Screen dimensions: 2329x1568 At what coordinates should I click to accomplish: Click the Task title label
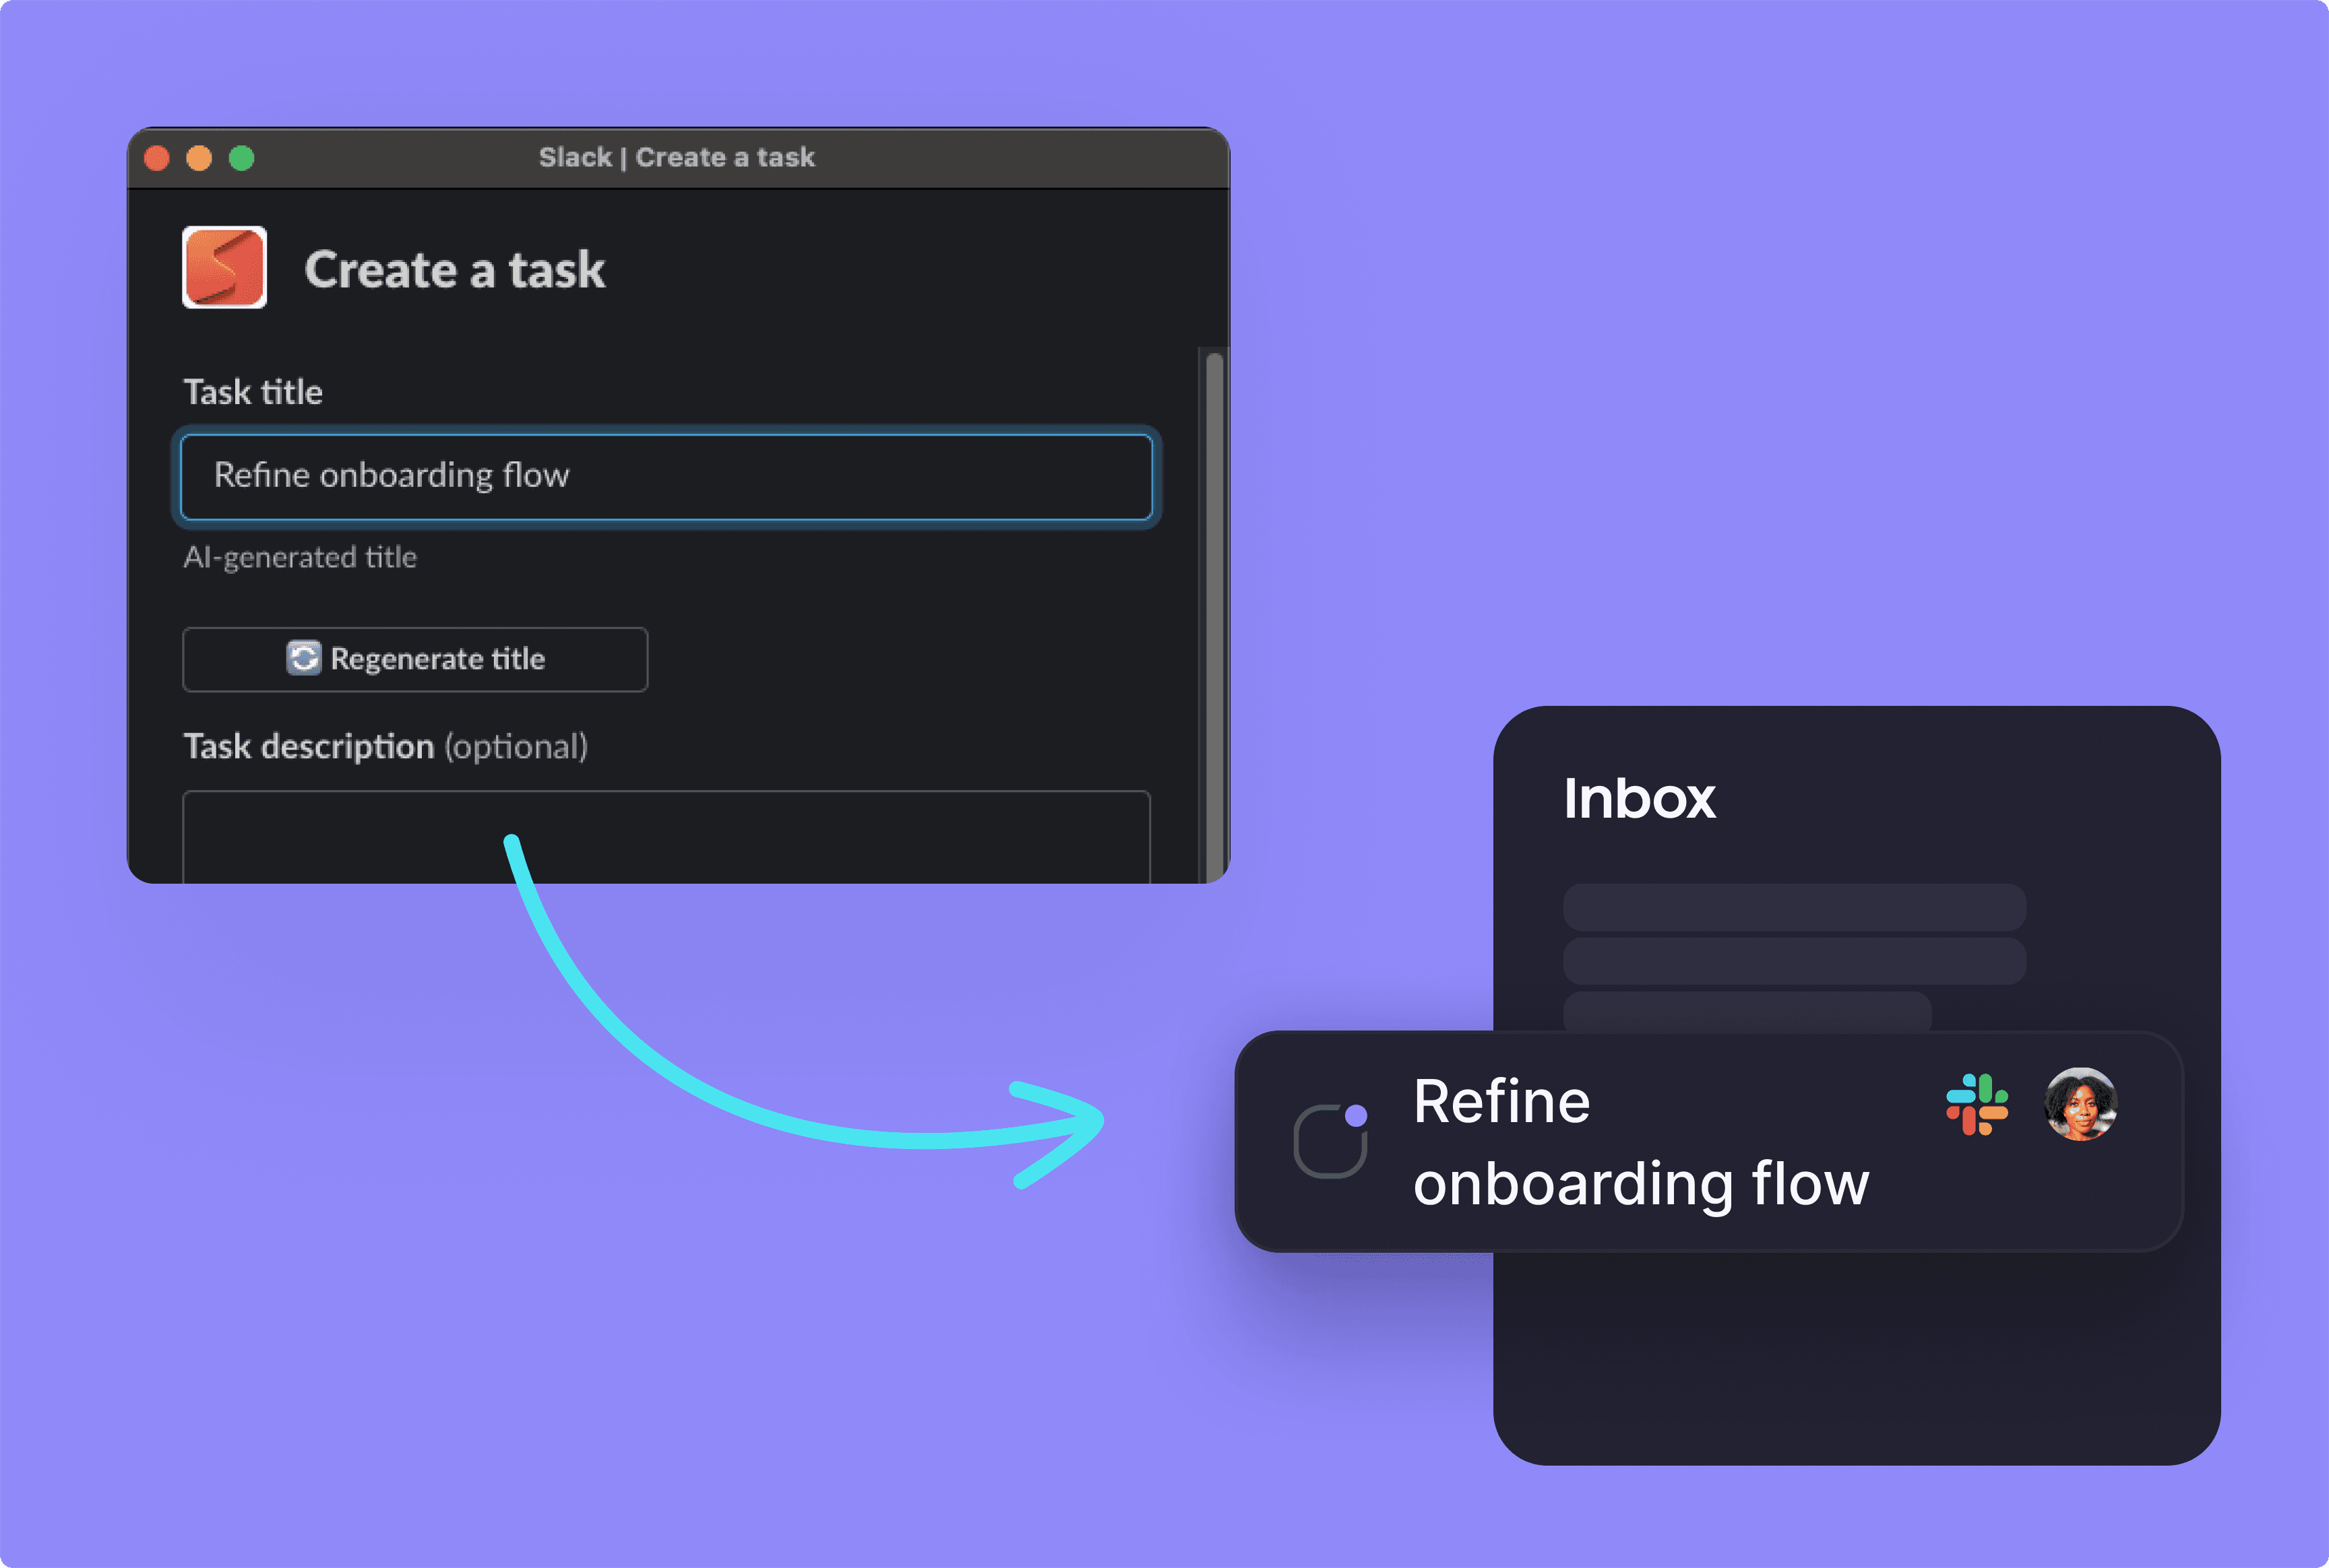253,392
